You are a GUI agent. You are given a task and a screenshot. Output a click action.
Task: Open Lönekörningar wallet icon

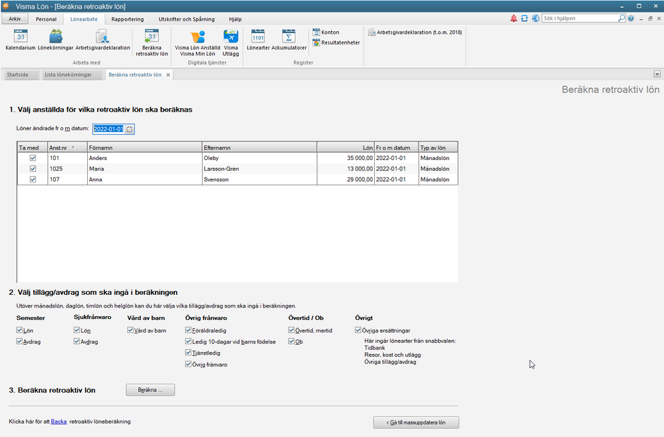click(55, 40)
